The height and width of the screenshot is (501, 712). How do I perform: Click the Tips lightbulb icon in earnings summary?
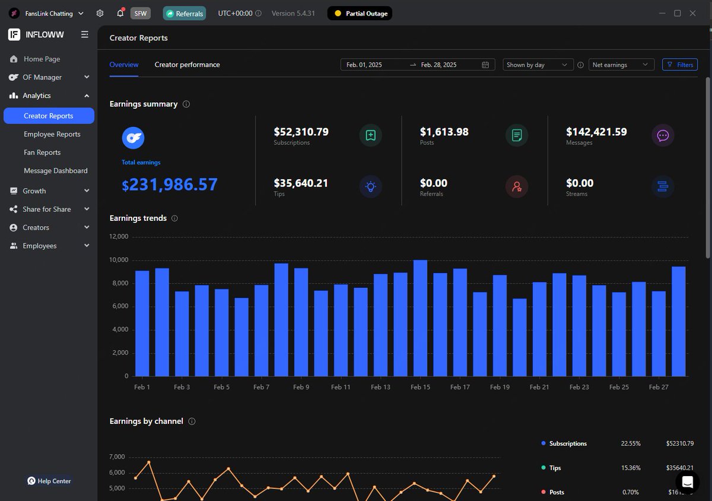(x=370, y=186)
